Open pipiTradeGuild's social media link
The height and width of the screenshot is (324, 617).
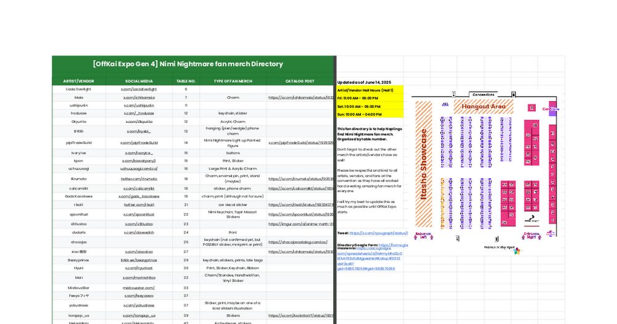[x=139, y=143]
